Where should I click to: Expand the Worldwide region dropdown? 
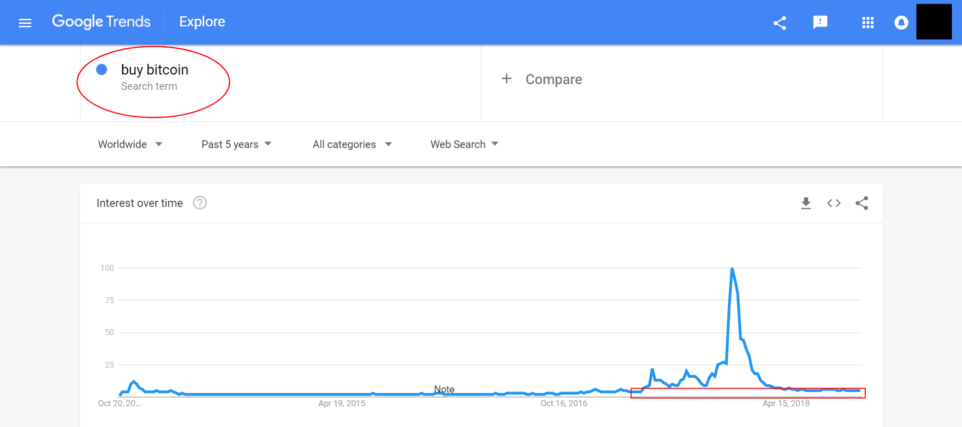click(x=130, y=145)
